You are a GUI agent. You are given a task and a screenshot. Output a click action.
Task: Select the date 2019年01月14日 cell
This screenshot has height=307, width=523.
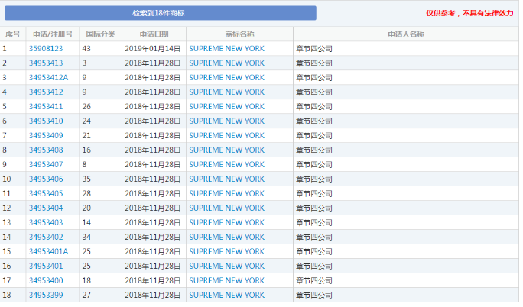[x=154, y=49]
